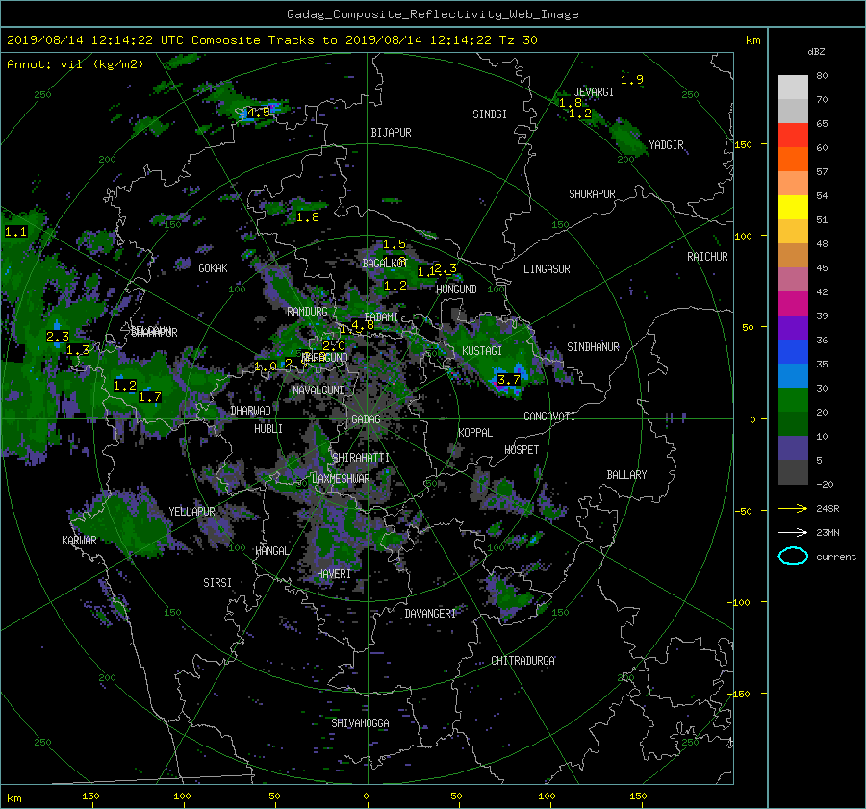This screenshot has width=866, height=809.
Task: Click the CHITRADURGA city label
Action: 523,661
